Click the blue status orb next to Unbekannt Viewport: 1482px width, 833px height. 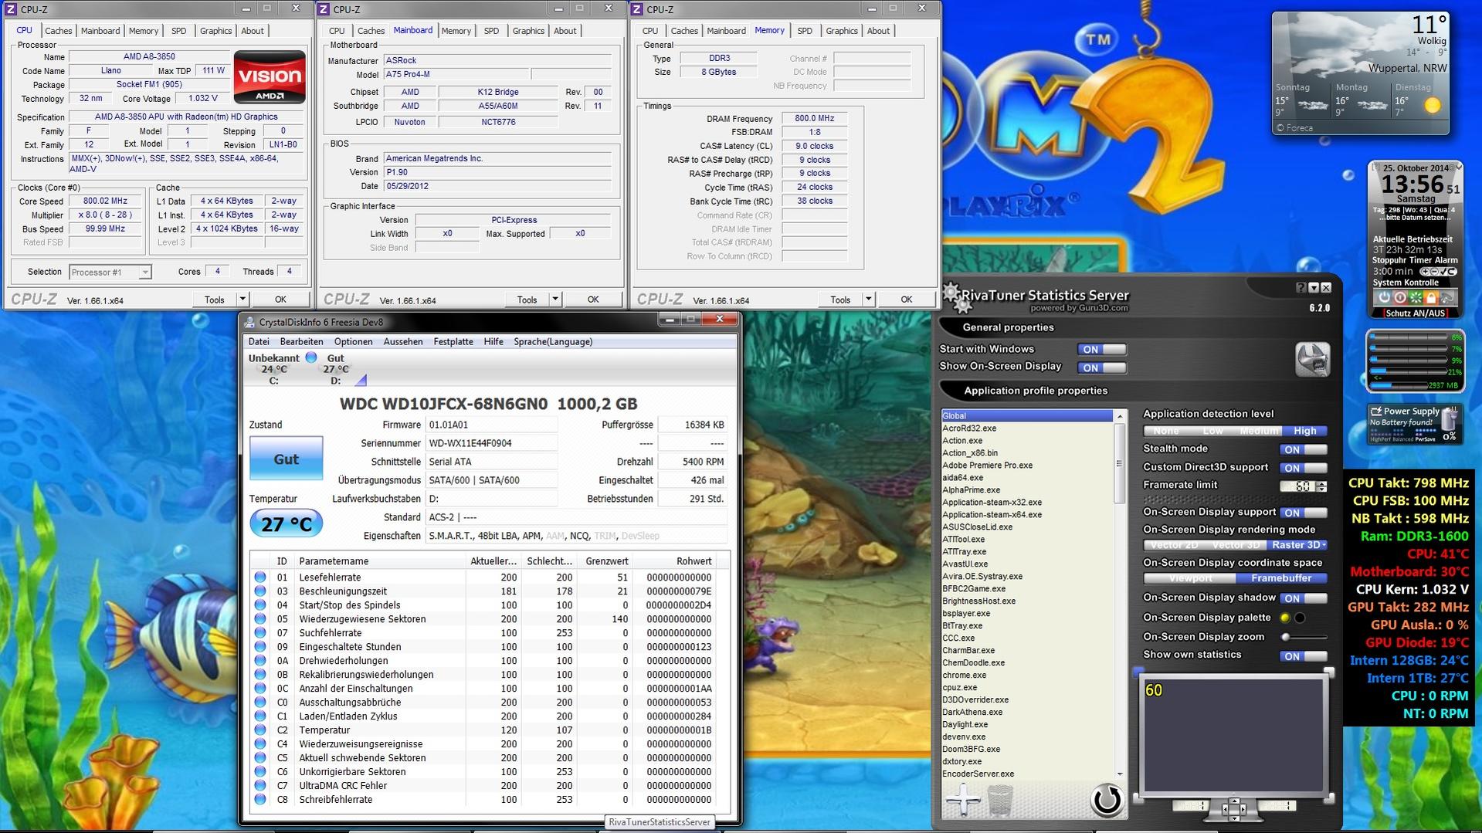pos(311,357)
